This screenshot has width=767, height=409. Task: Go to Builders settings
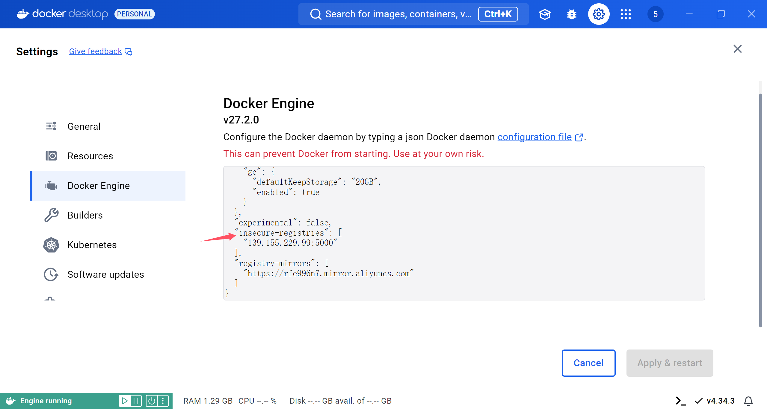pos(85,215)
